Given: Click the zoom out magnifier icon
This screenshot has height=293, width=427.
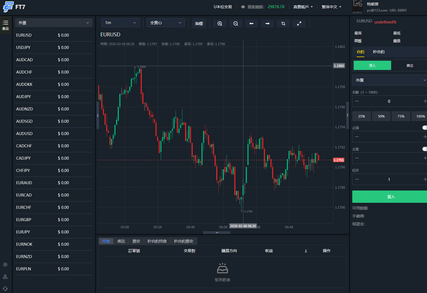Looking at the screenshot, I should pos(236,24).
